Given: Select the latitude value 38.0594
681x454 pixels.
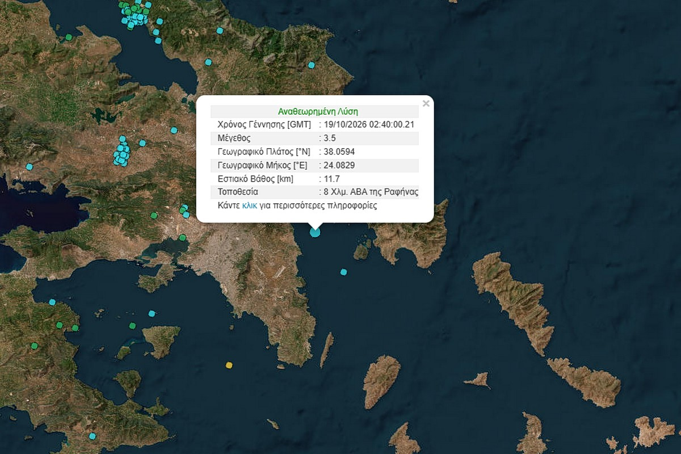Looking at the screenshot, I should (x=339, y=152).
